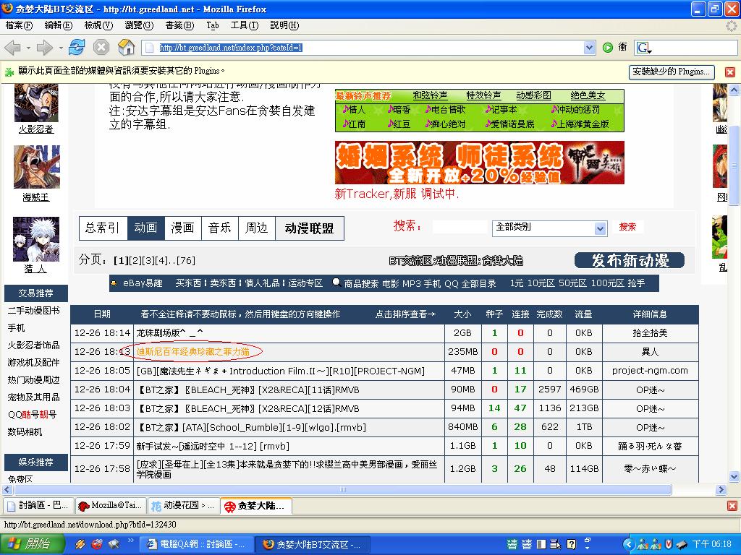Image resolution: width=741 pixels, height=555 pixels.
Task: Click the Firefox Back arrow button
Action: (x=12, y=48)
